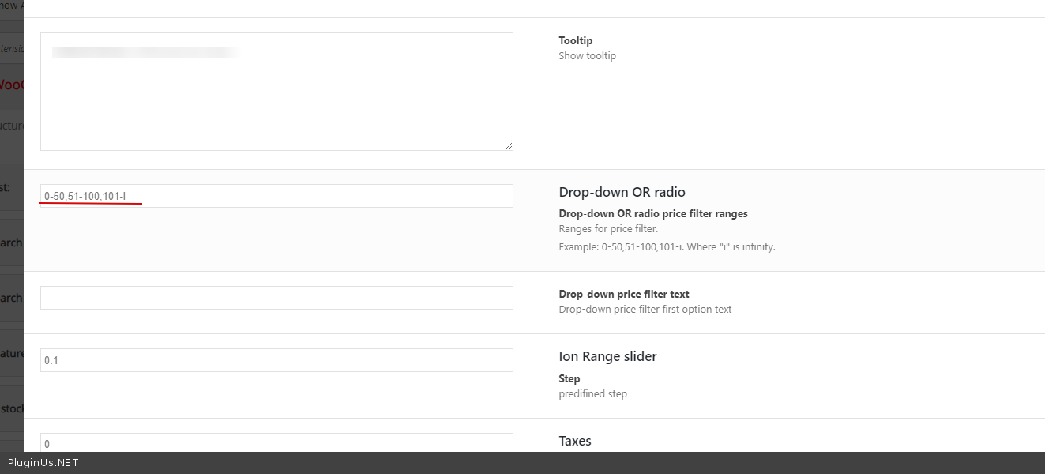1045x474 pixels.
Task: Select the Taxes field containing 0
Action: point(276,443)
